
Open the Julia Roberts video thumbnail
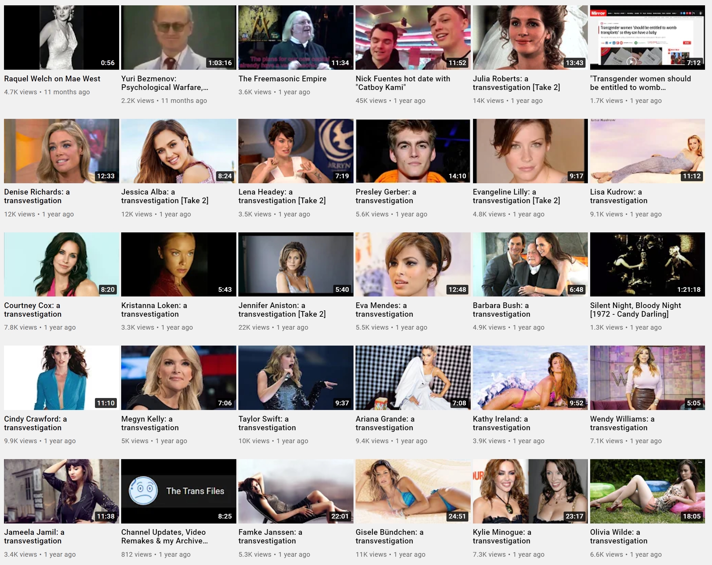tap(530, 38)
